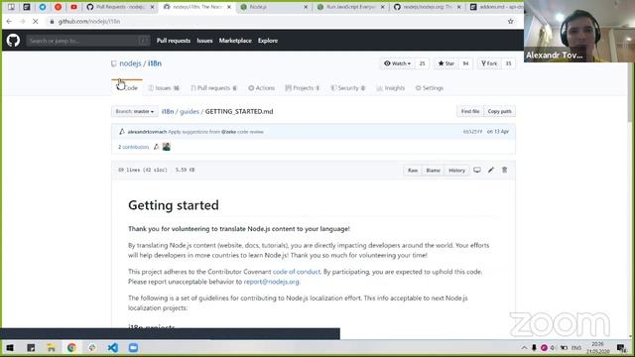Open the i18n repository link in header
The height and width of the screenshot is (357, 635).
pyautogui.click(x=155, y=63)
